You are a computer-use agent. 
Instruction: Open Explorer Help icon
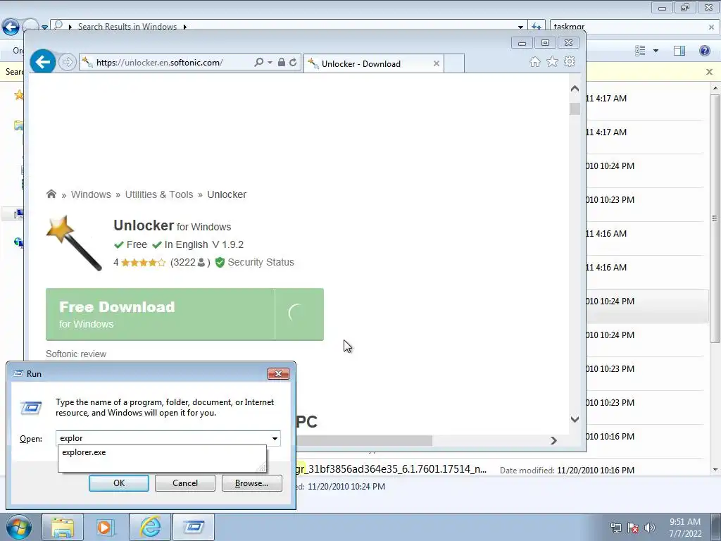[x=704, y=51]
